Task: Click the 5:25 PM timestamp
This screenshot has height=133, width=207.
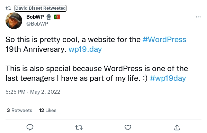Action: (x=16, y=92)
